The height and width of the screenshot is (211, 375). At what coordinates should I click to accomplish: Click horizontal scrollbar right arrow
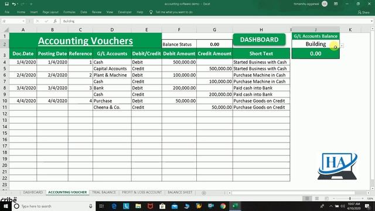369,193
